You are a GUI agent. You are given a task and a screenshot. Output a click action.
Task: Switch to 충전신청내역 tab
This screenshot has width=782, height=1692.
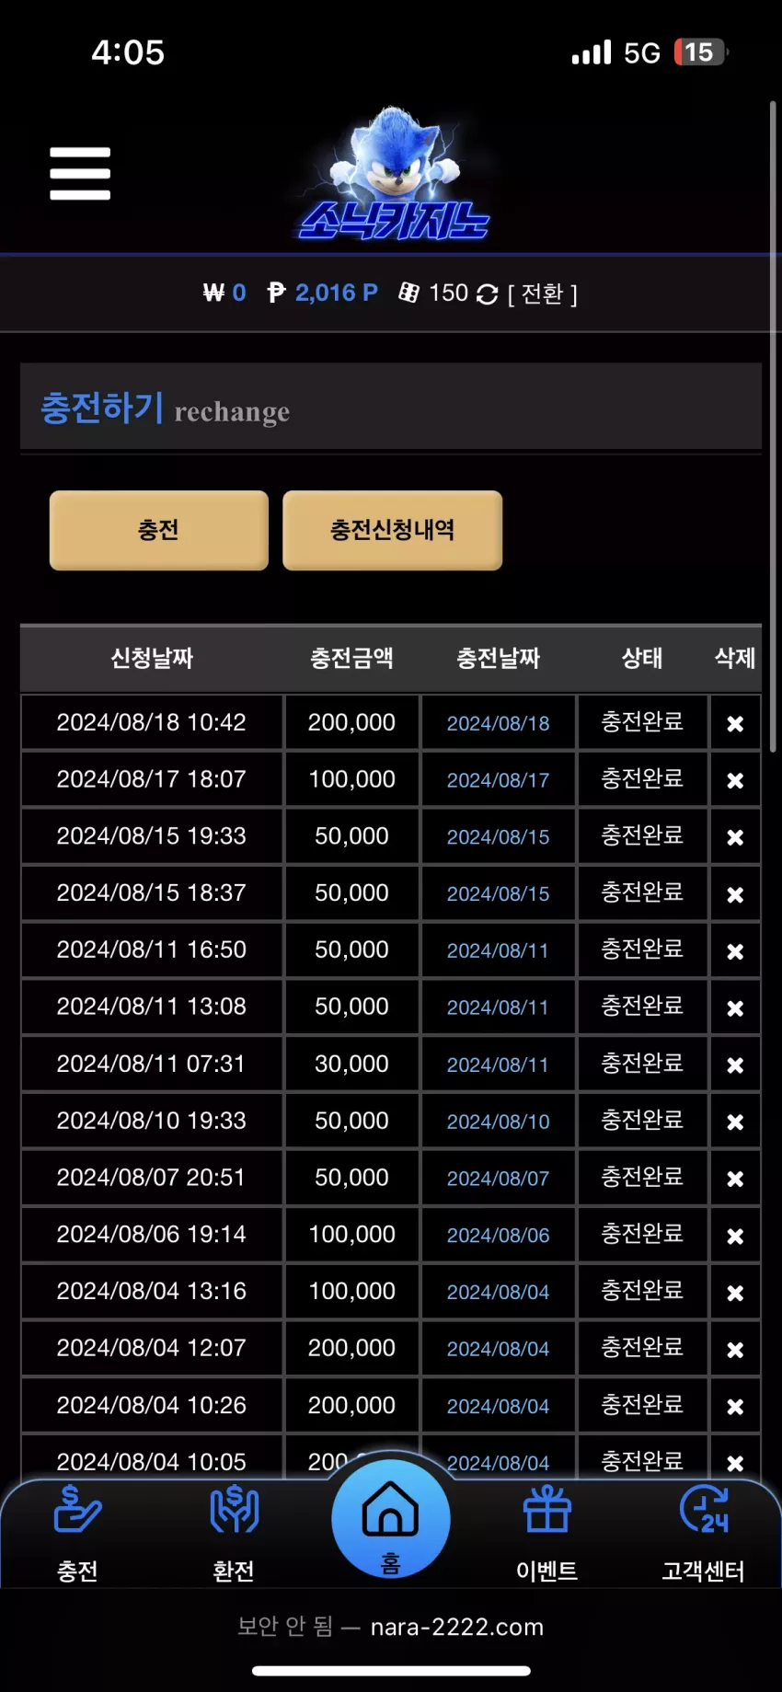(x=393, y=530)
